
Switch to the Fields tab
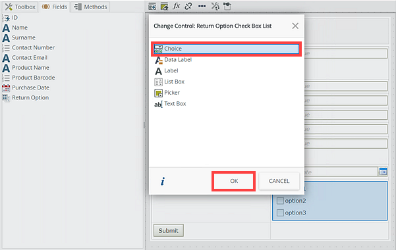click(55, 7)
